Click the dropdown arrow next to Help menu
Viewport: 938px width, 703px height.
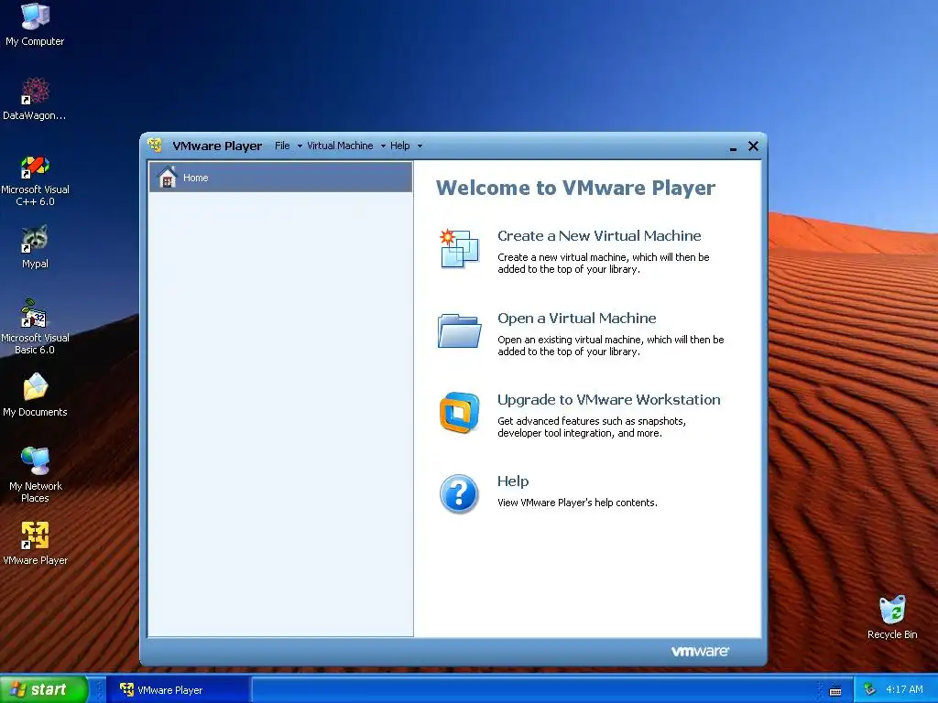420,146
